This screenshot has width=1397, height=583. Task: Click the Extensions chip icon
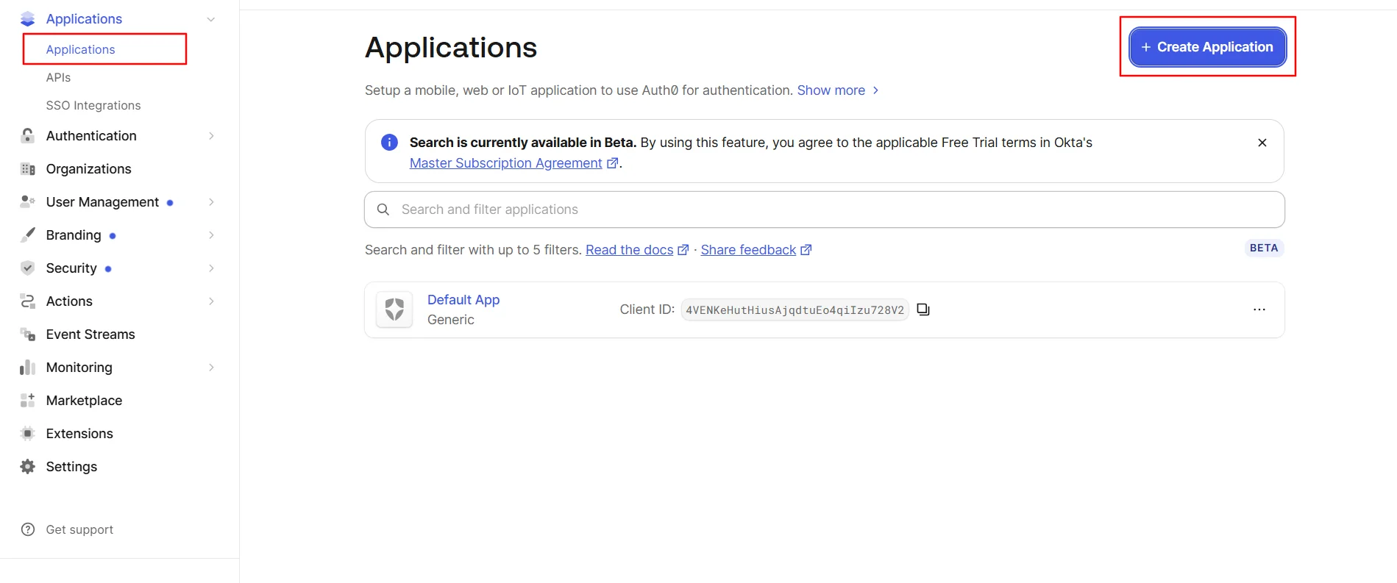[28, 434]
